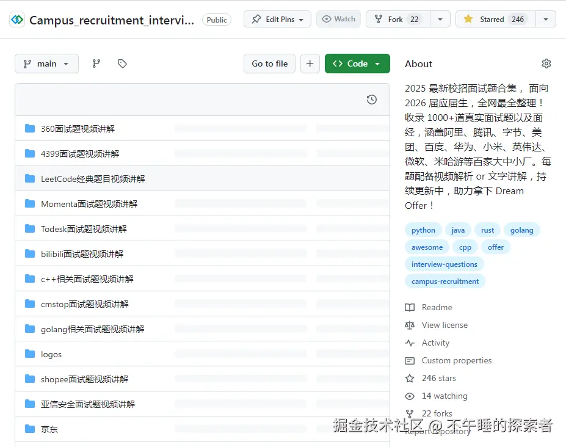Open the commit history clock icon
Viewport: 566px width, 447px height.
(371, 99)
